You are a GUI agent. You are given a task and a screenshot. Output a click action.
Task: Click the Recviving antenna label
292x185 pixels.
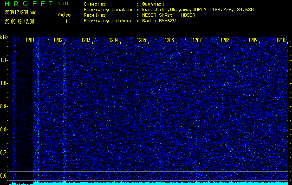tap(107, 21)
